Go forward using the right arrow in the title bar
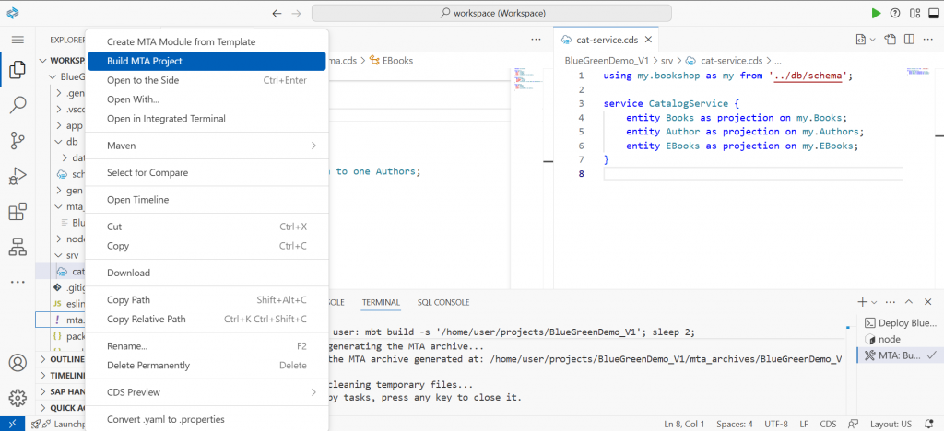This screenshot has width=944, height=431. click(x=296, y=13)
